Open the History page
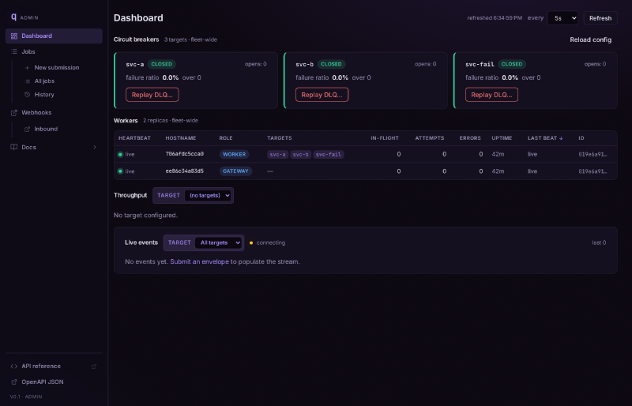Viewport: 632px width, 406px height. pyautogui.click(x=44, y=94)
